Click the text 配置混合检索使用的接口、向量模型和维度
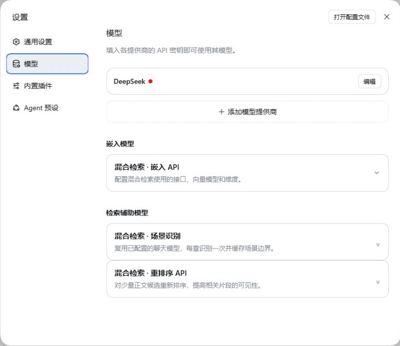 pos(178,179)
